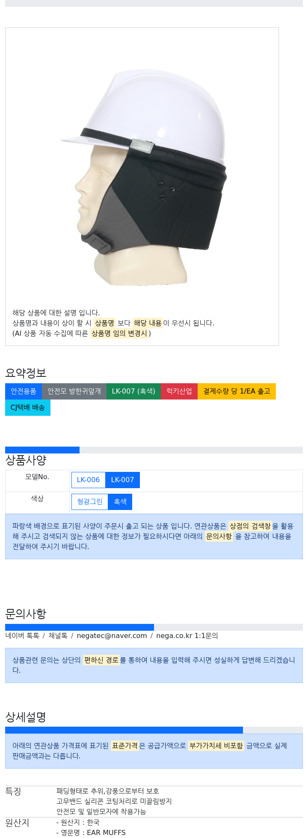Click the highlighted 상점의 검색창 text
Image resolution: width=308 pixels, height=838 pixels.
point(250,526)
